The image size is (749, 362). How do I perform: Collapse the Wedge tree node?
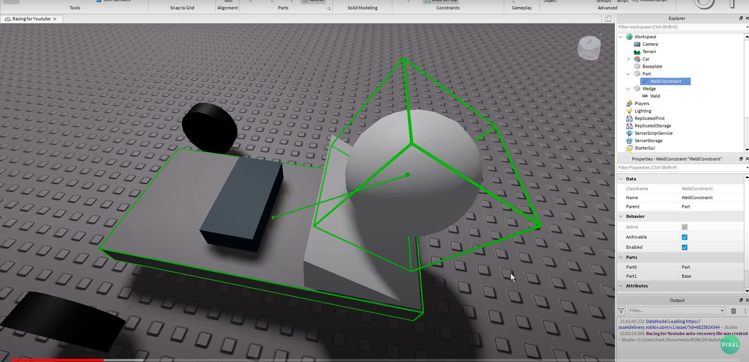(x=628, y=89)
